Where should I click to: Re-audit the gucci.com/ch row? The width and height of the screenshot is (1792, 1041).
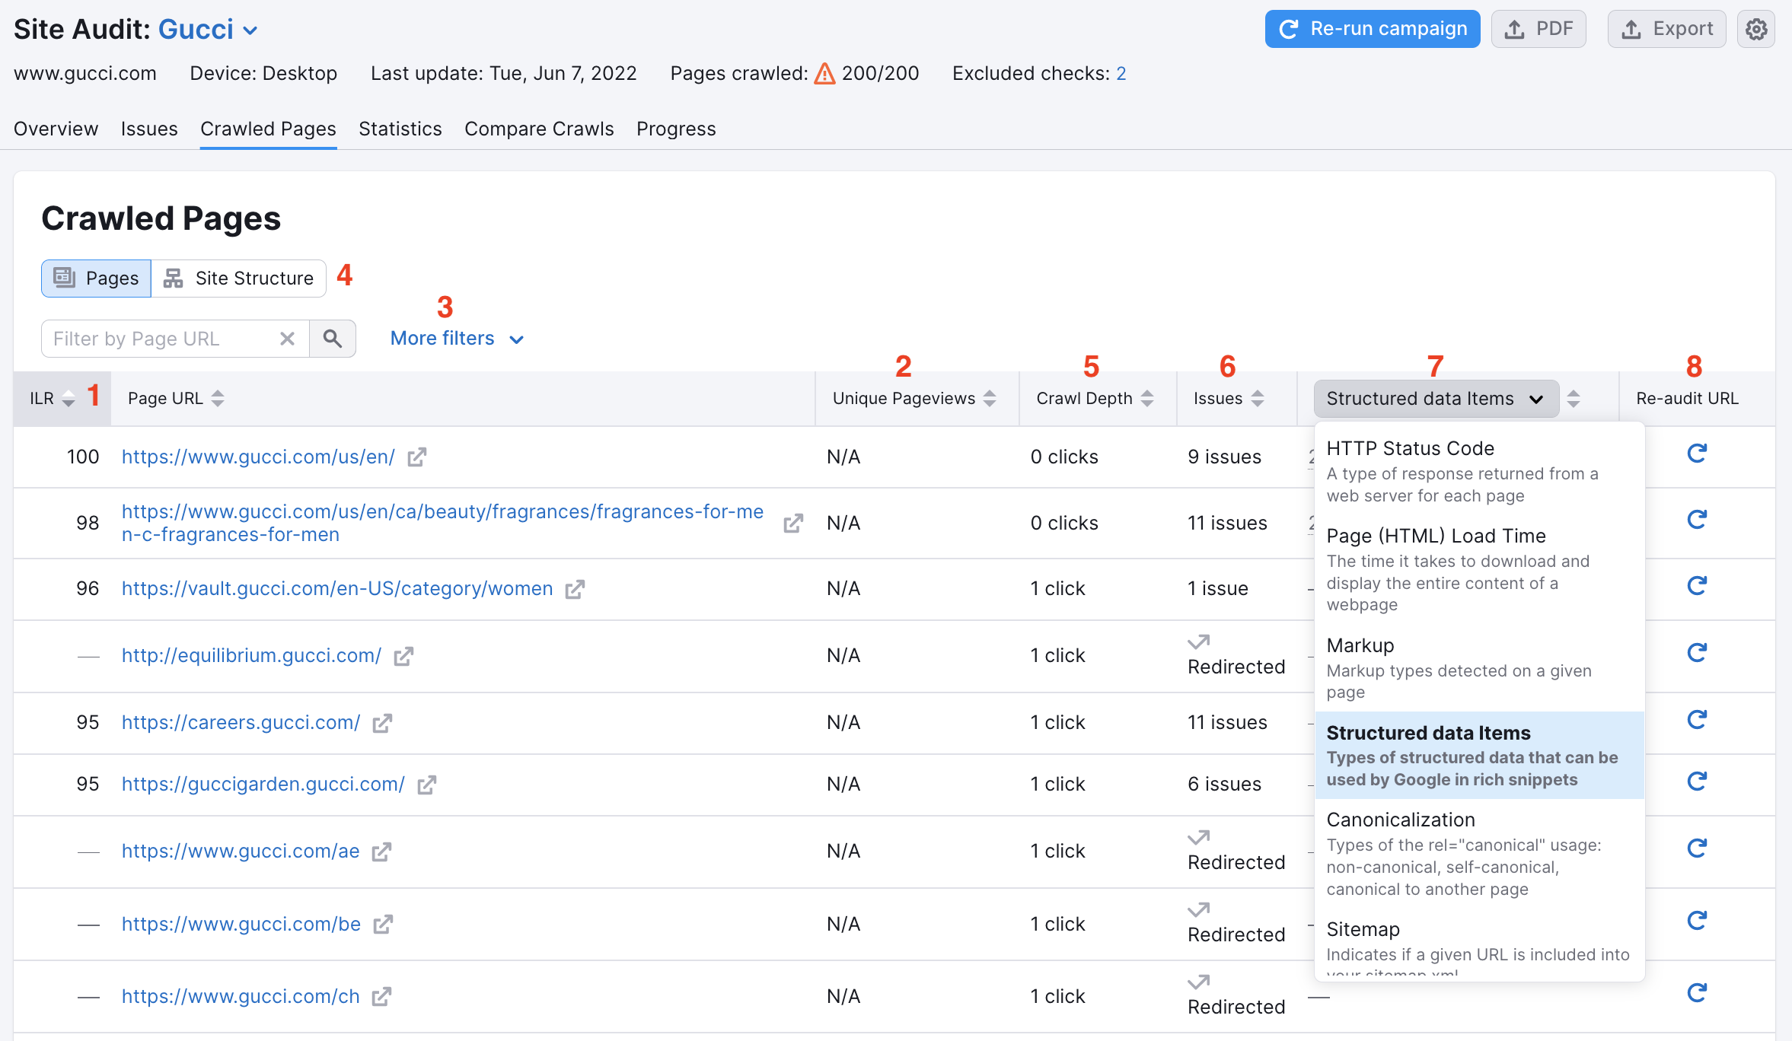tap(1697, 993)
